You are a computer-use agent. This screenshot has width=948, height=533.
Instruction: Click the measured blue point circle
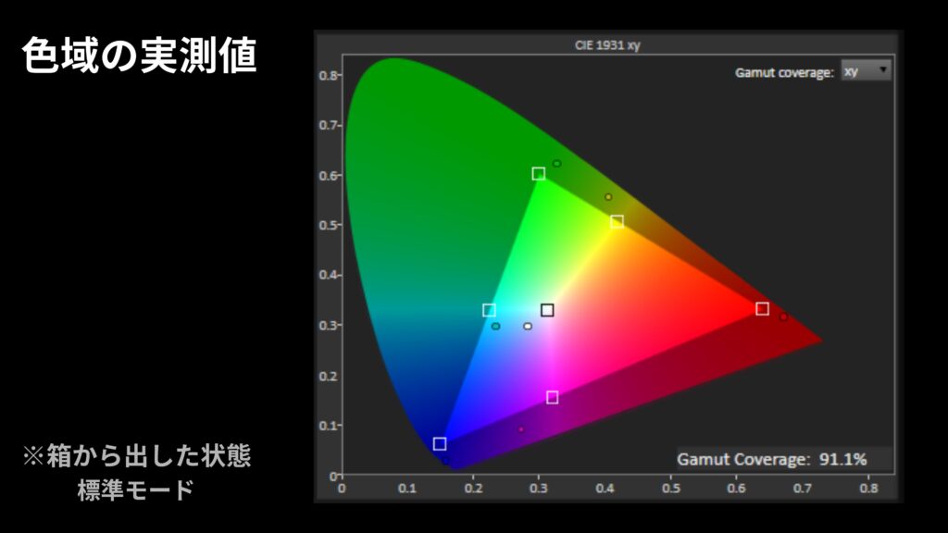tap(445, 461)
